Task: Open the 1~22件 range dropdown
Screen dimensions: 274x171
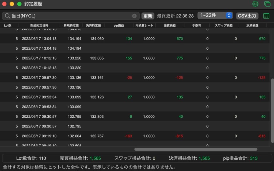Action: (215, 15)
